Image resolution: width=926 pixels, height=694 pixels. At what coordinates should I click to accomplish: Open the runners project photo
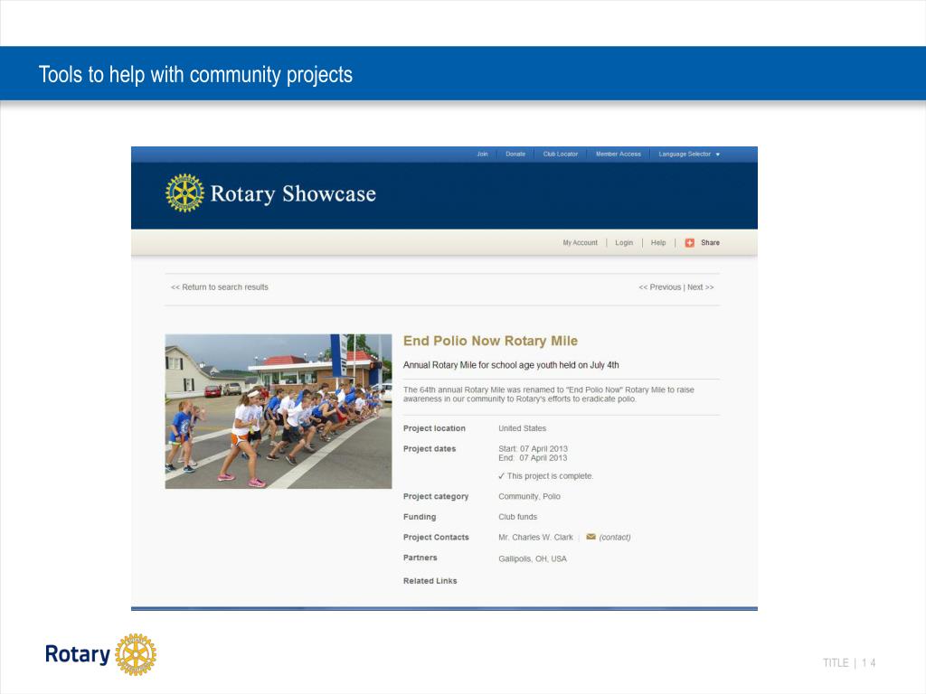pos(279,411)
